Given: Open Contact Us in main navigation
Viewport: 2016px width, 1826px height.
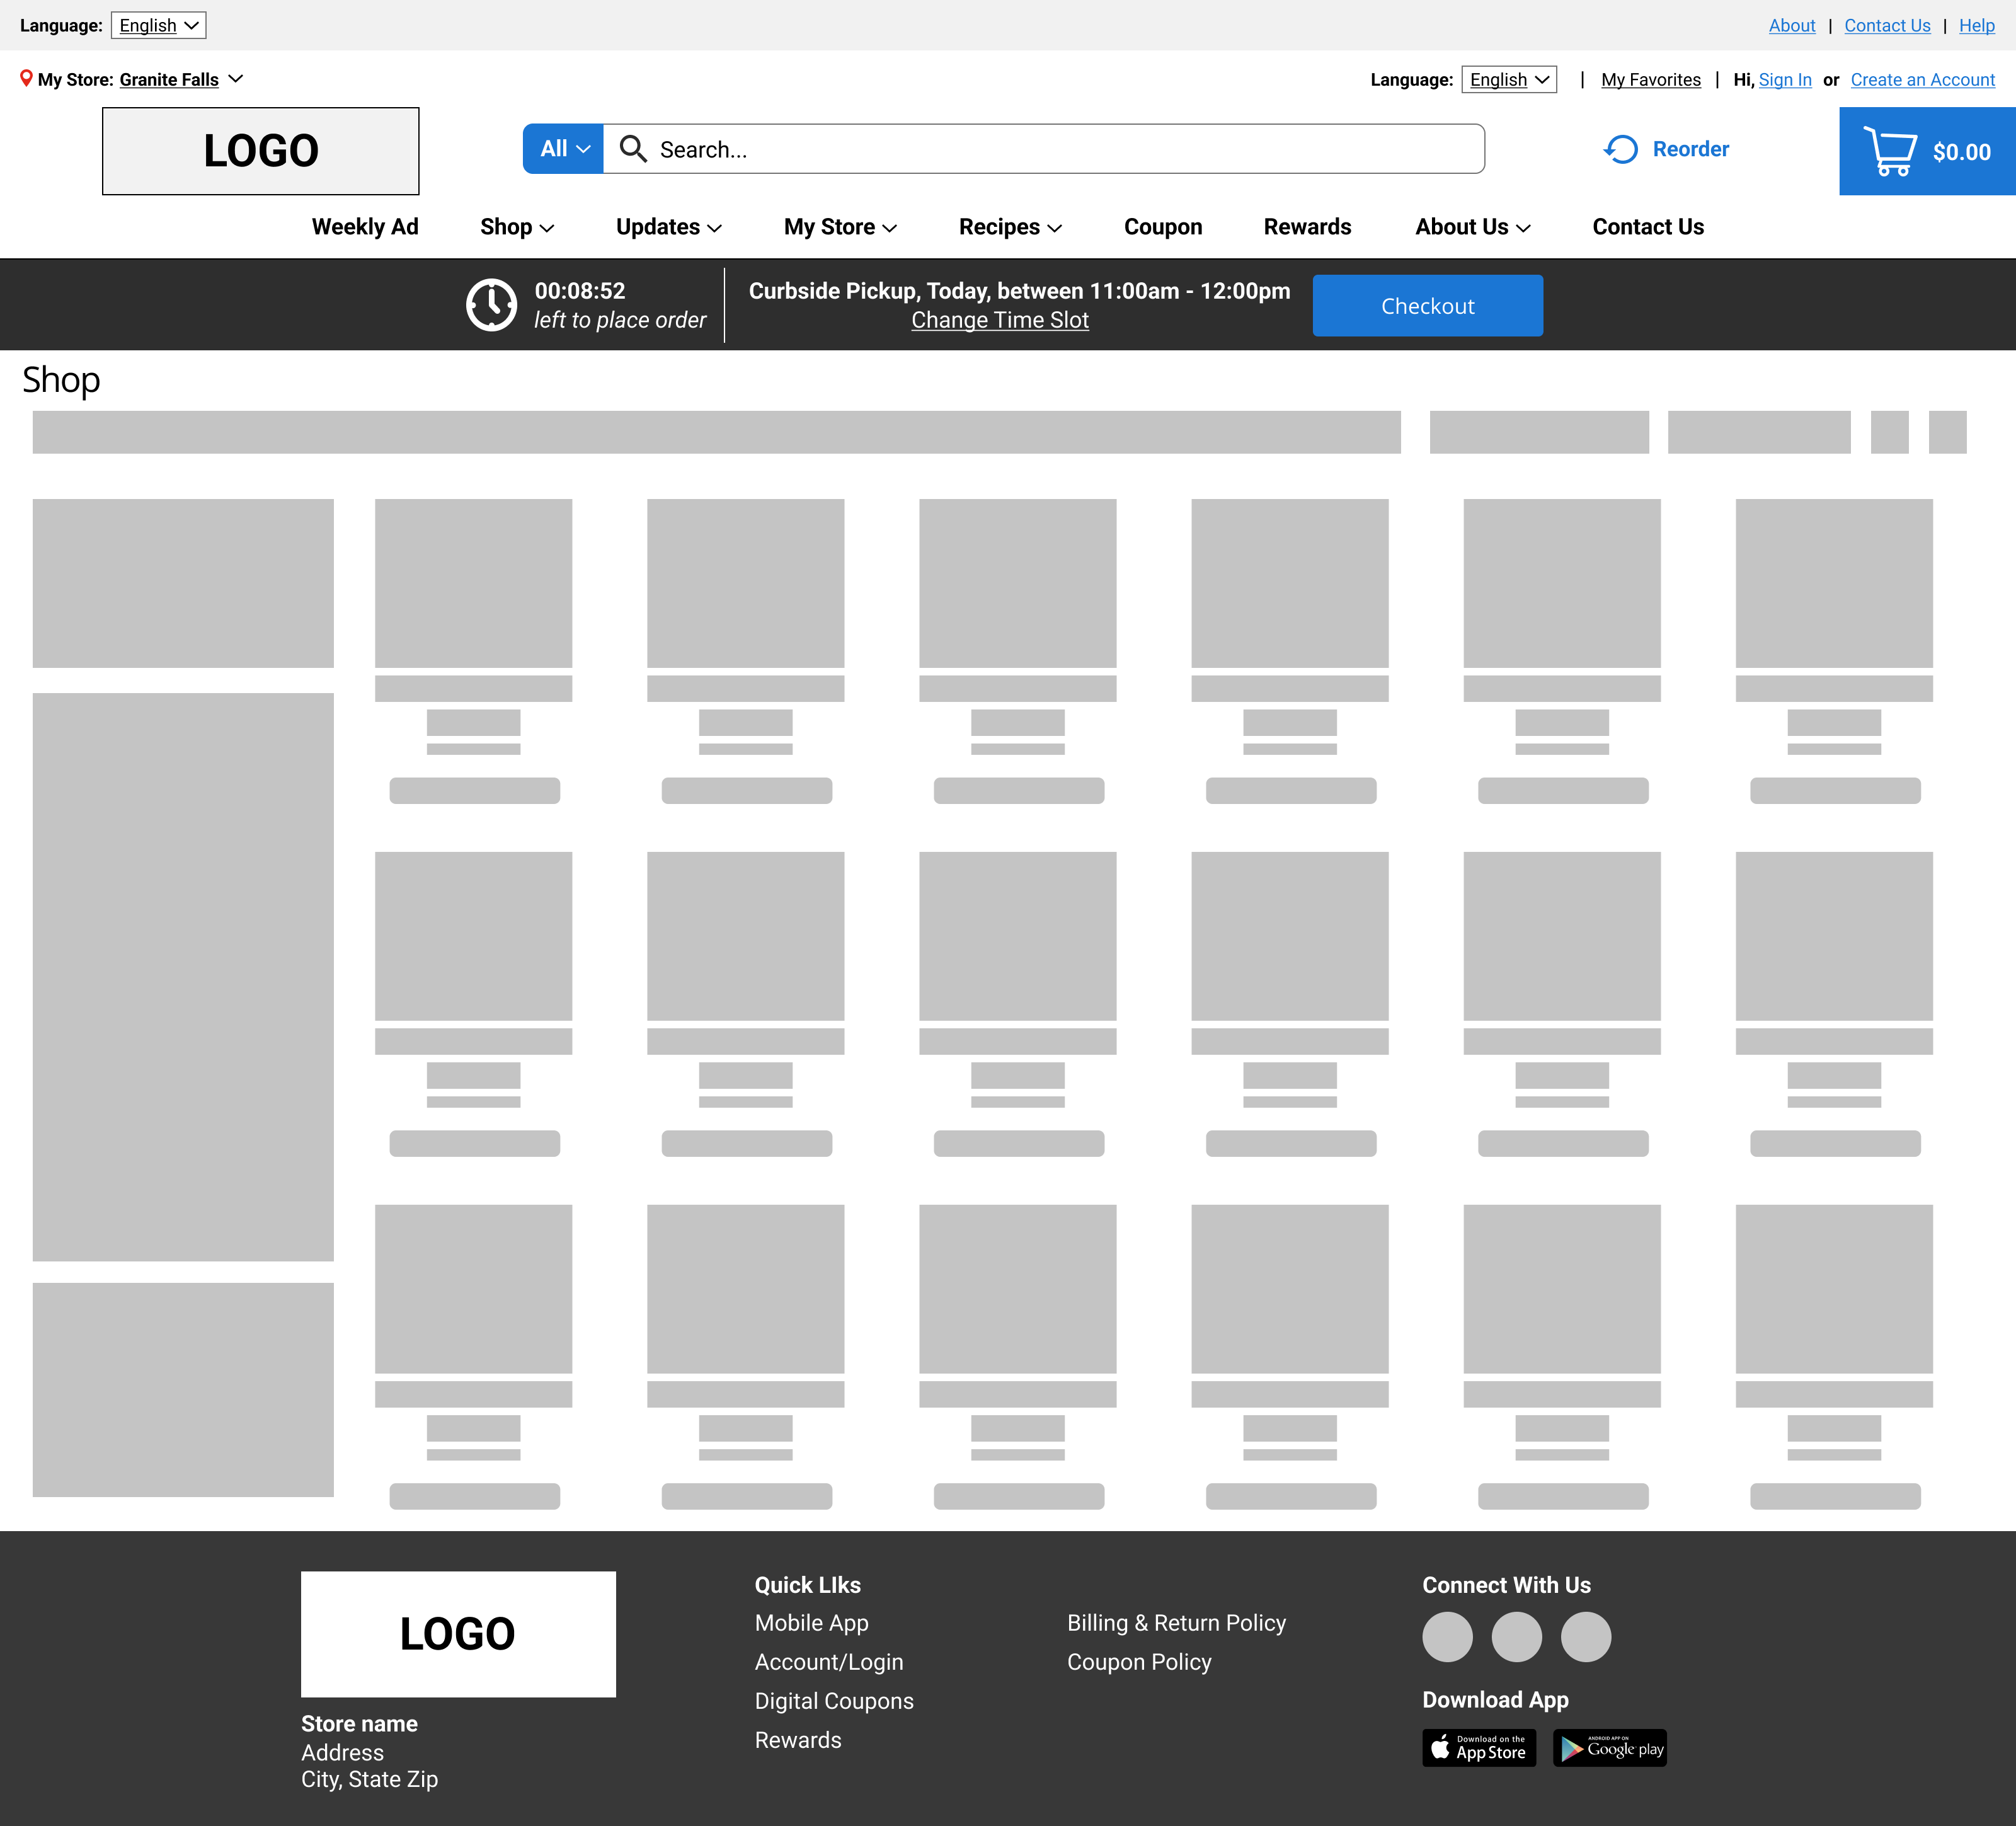Looking at the screenshot, I should click(x=1648, y=227).
